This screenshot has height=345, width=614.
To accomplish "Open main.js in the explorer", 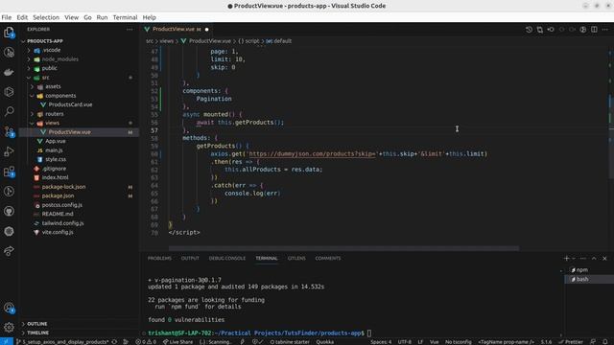I will 54,150.
